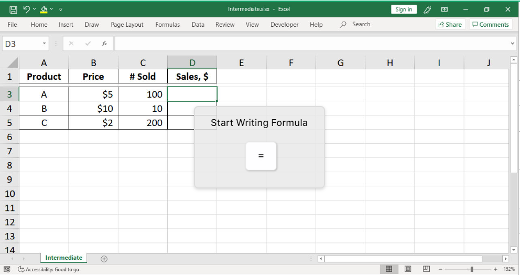This screenshot has height=275, width=520.
Task: Click the 152% zoom level
Action: pos(509,269)
